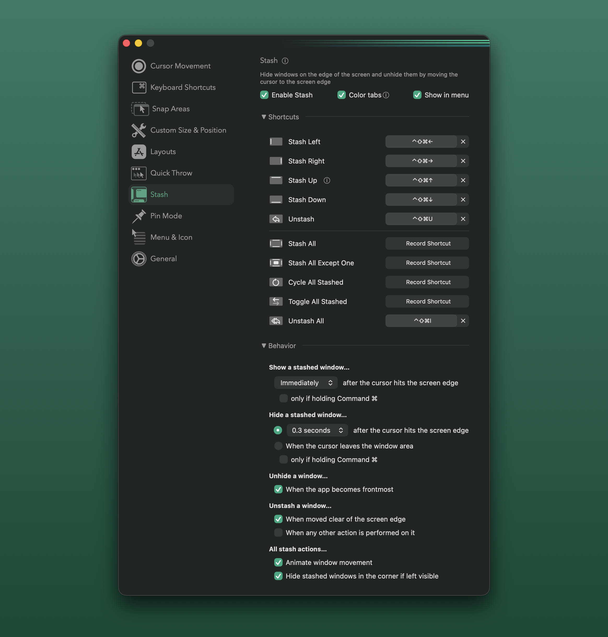Clear the Unstash shortcut with its X
This screenshot has width=608, height=637.
click(x=463, y=219)
